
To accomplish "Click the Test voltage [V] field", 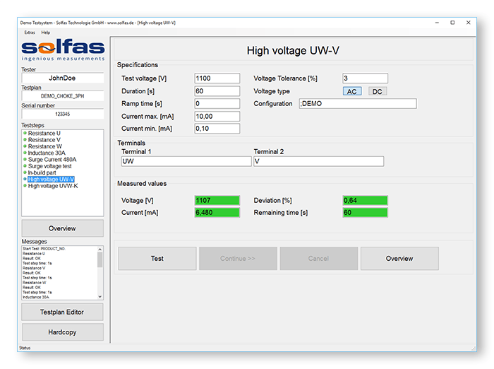I will pyautogui.click(x=217, y=78).
